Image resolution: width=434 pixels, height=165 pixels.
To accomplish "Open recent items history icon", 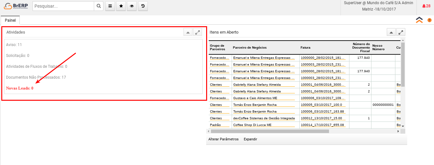I will click(x=143, y=6).
